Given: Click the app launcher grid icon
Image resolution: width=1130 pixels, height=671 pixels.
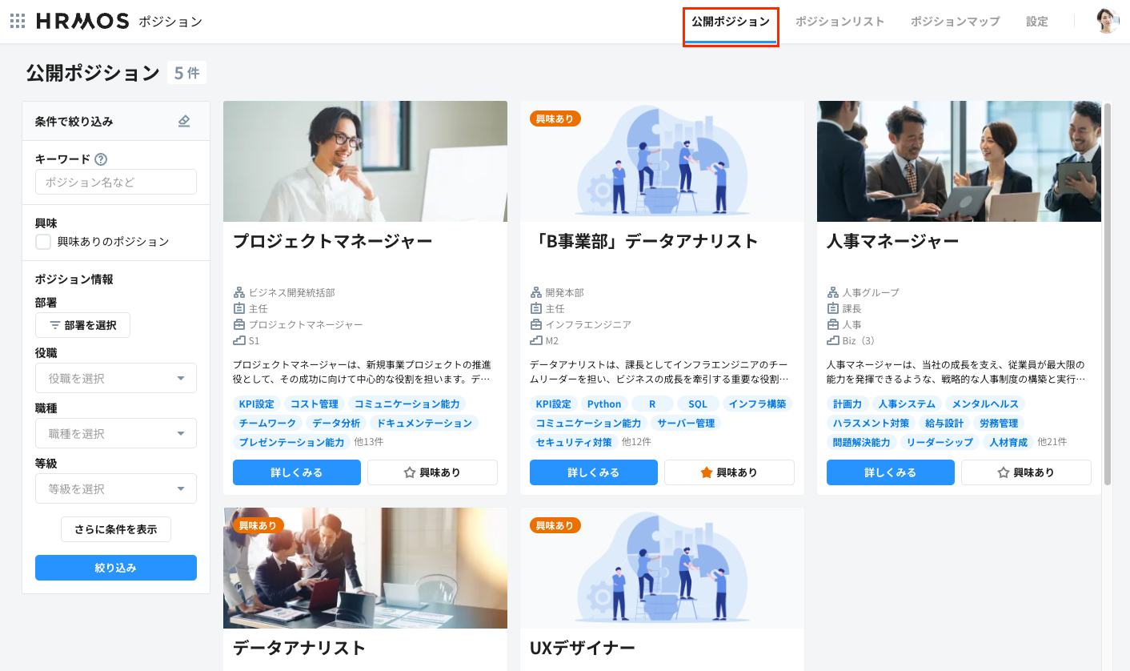Looking at the screenshot, I should [17, 21].
